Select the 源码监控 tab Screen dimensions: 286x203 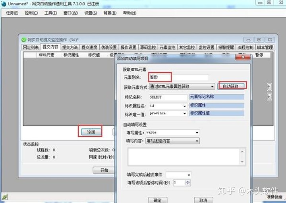coord(148,47)
